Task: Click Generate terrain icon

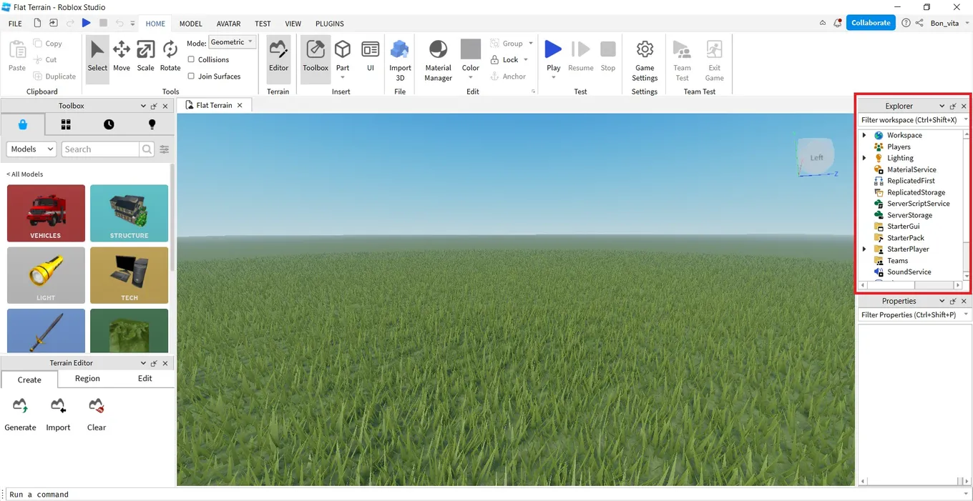Action: tap(20, 406)
